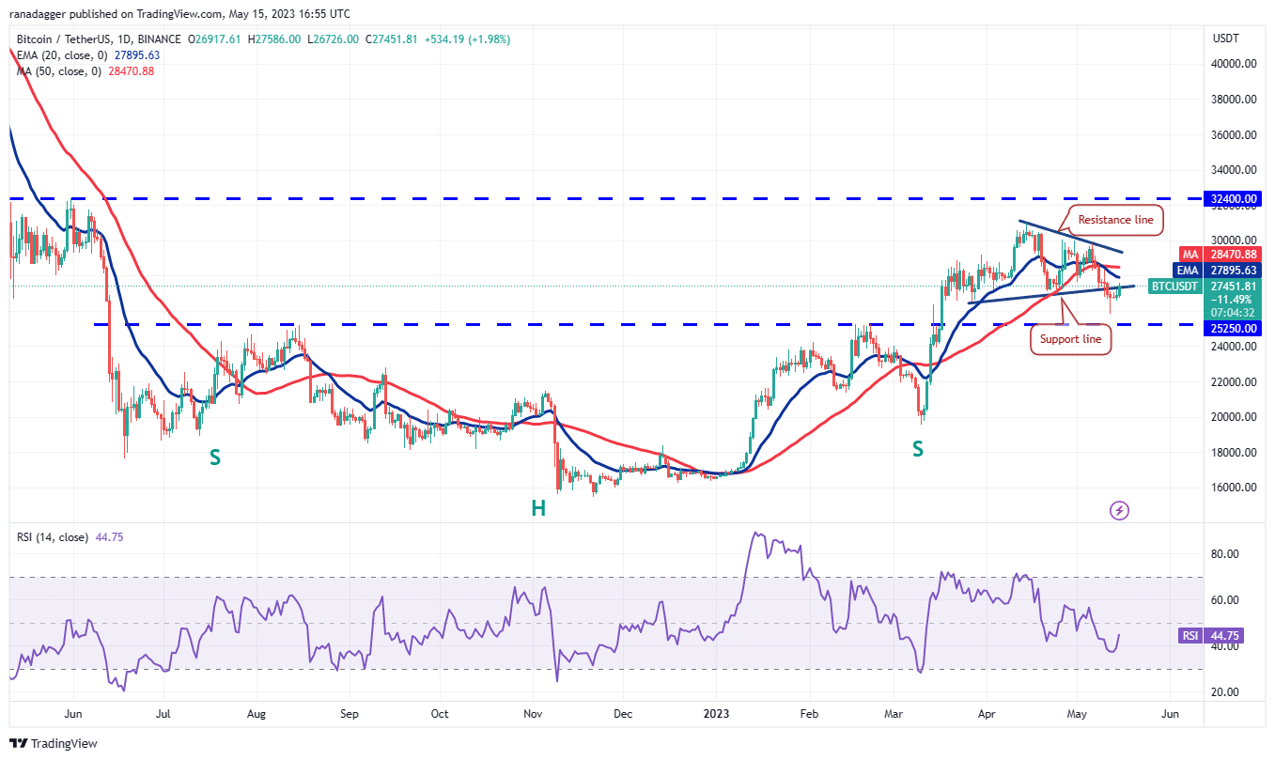Viewport: 1275px width, 760px height.
Task: Click the 16000.00 price axis value
Action: point(1234,488)
